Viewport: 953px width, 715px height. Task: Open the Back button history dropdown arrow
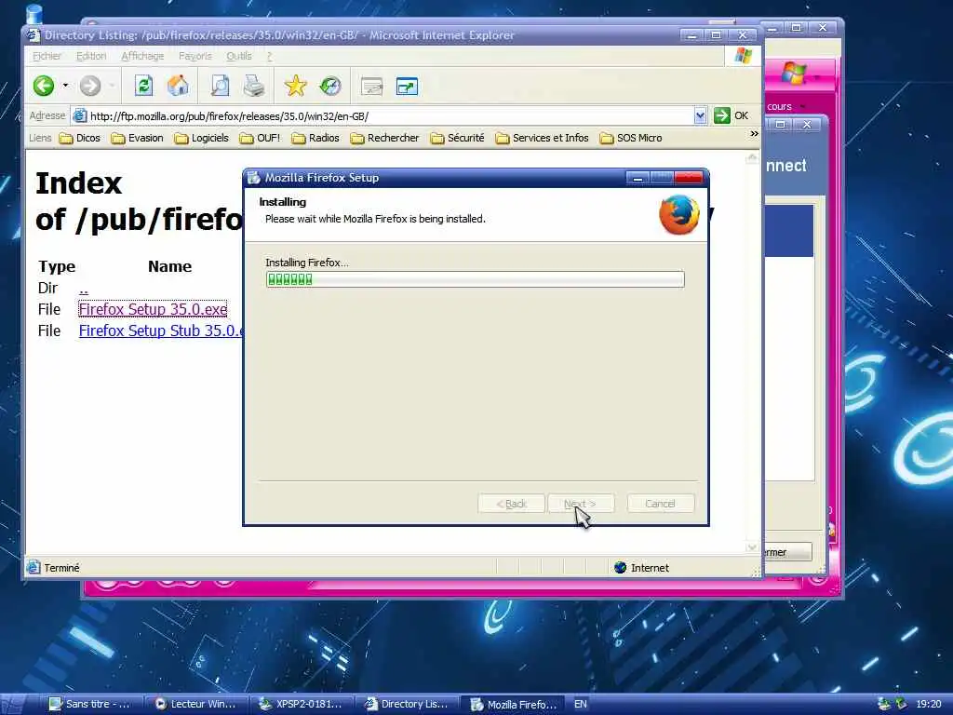(65, 86)
